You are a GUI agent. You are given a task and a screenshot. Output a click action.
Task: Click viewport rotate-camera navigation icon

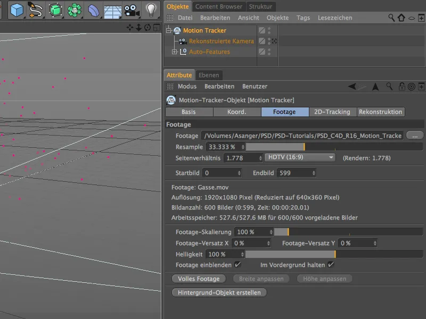148,28
